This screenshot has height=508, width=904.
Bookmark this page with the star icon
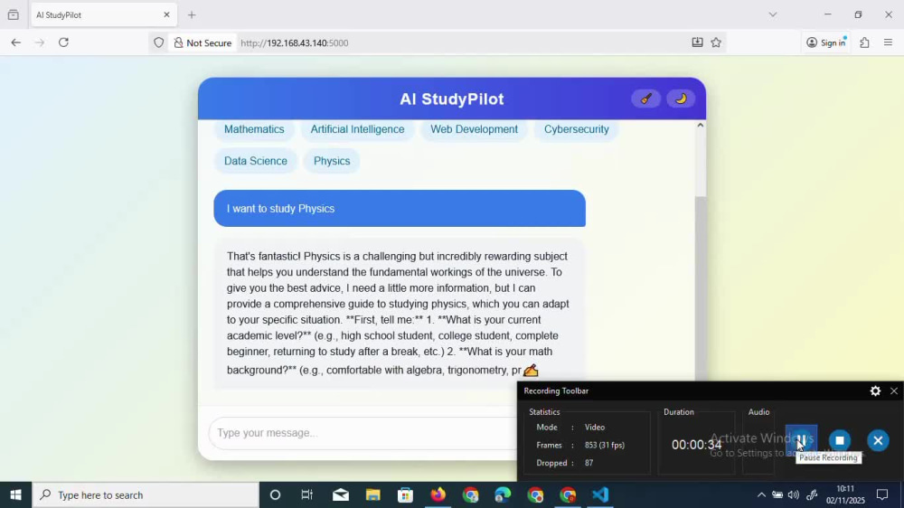pos(716,42)
